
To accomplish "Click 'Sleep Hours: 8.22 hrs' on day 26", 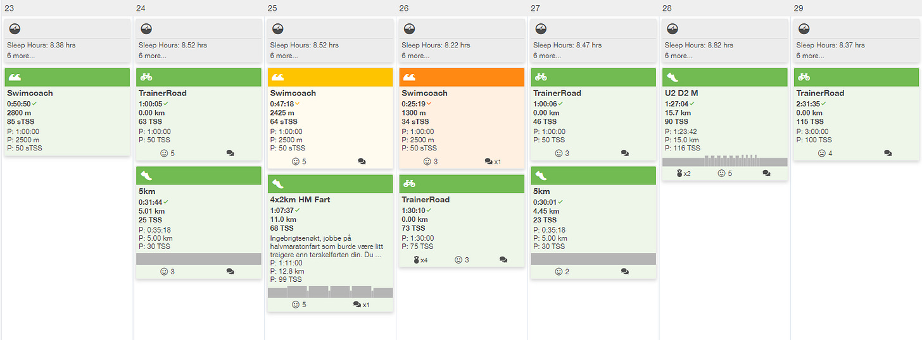I will click(436, 46).
